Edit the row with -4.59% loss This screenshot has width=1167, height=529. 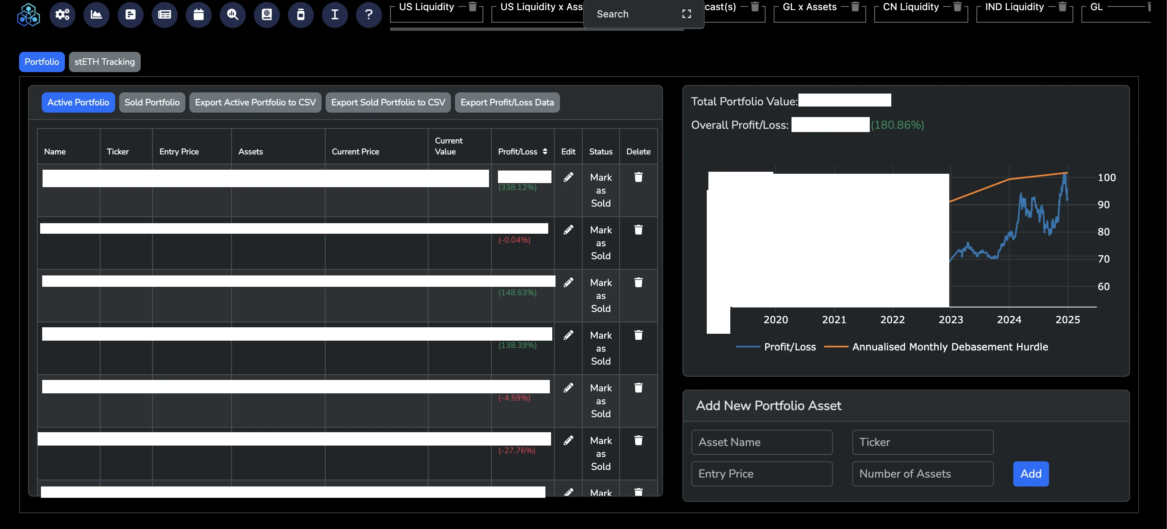pos(568,388)
